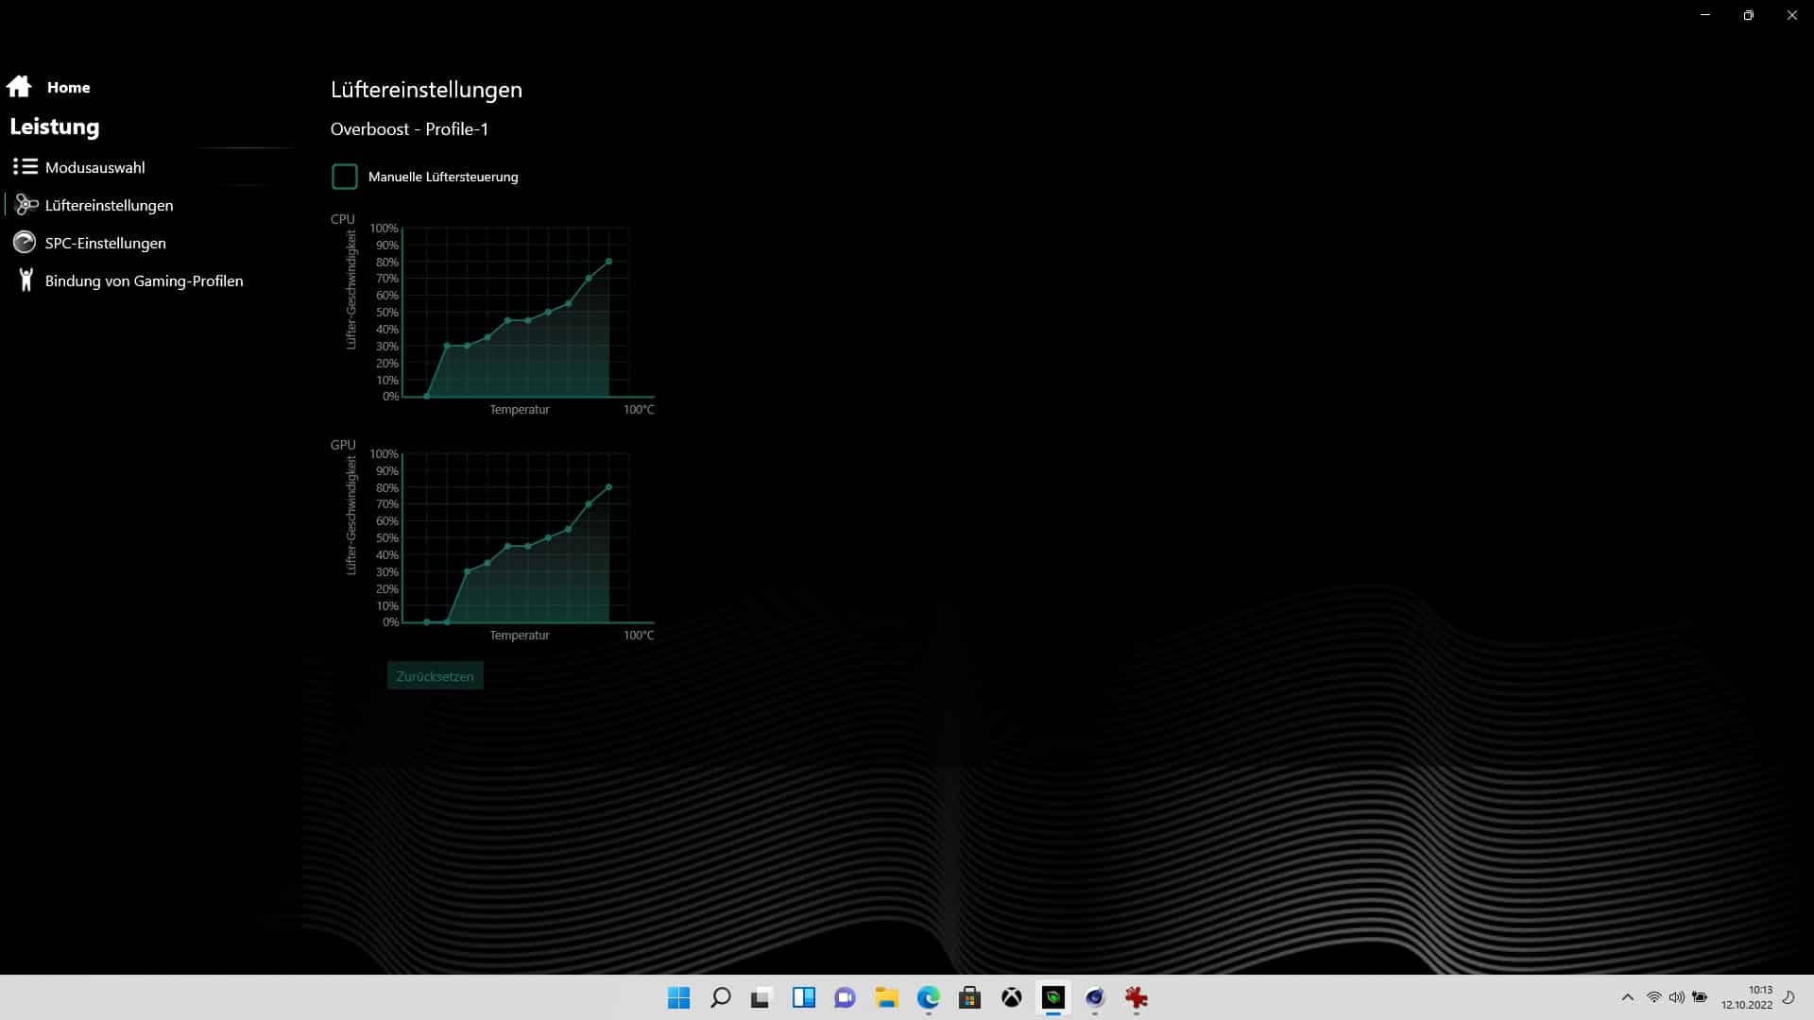This screenshot has height=1020, width=1814.
Task: Open File Explorer from taskbar
Action: (886, 998)
